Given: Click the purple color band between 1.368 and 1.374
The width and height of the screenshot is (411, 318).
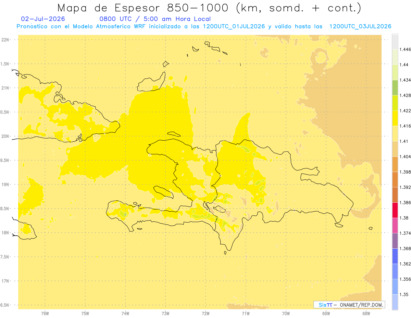Looking at the screenshot, I should tap(395, 241).
